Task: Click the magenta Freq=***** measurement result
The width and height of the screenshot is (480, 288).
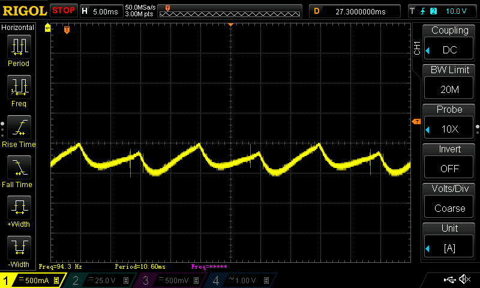Action: tap(209, 266)
